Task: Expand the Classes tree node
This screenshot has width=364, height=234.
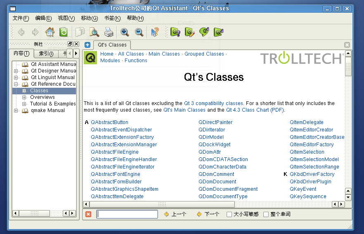Action: click(x=24, y=91)
